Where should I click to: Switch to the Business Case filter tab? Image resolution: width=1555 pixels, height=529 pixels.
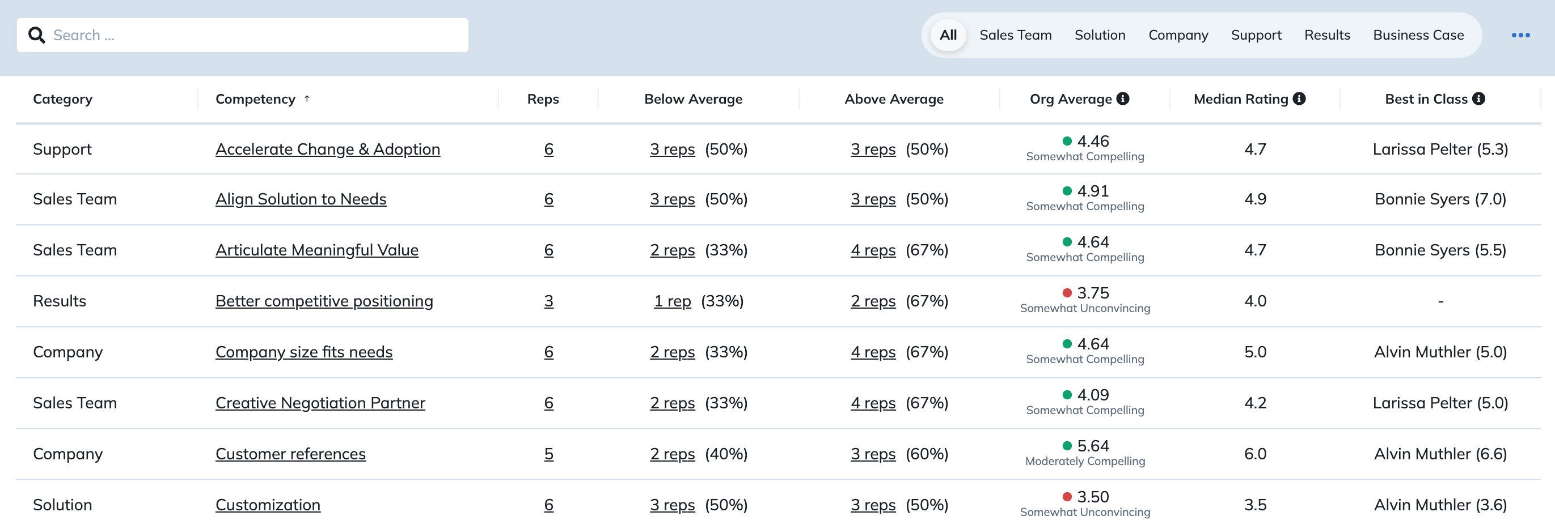(1418, 35)
